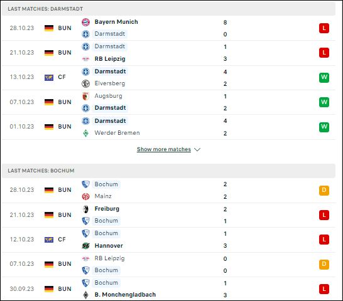Screen dimensions: 343x301
Task: Click the green W badge for Elversberg match
Action: (324, 77)
